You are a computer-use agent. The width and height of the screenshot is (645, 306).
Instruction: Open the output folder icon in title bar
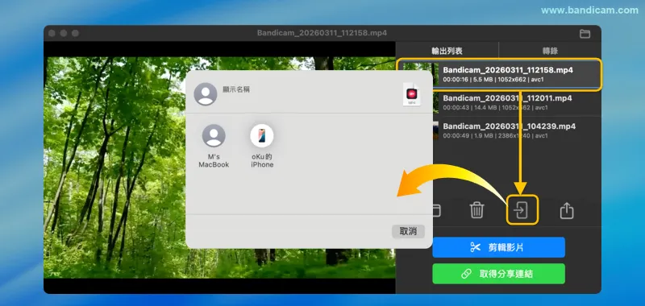[585, 34]
